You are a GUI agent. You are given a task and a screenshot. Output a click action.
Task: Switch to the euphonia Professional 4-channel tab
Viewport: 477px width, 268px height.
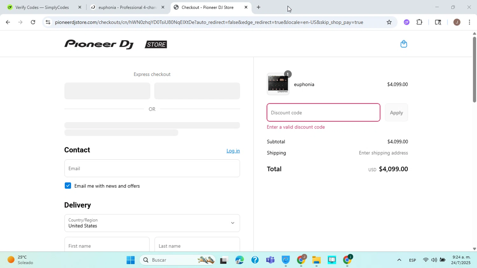click(127, 7)
